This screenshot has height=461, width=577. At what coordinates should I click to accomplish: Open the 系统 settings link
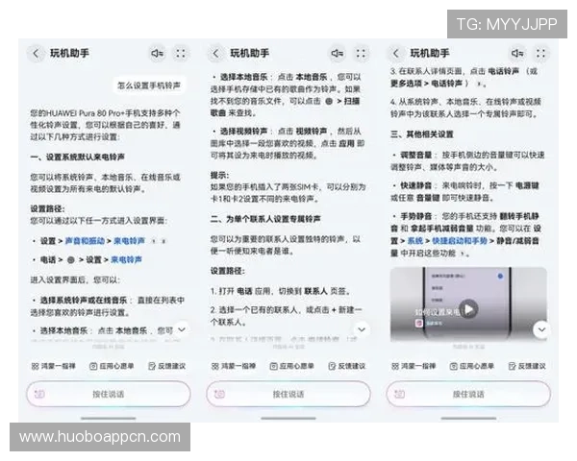[415, 241]
